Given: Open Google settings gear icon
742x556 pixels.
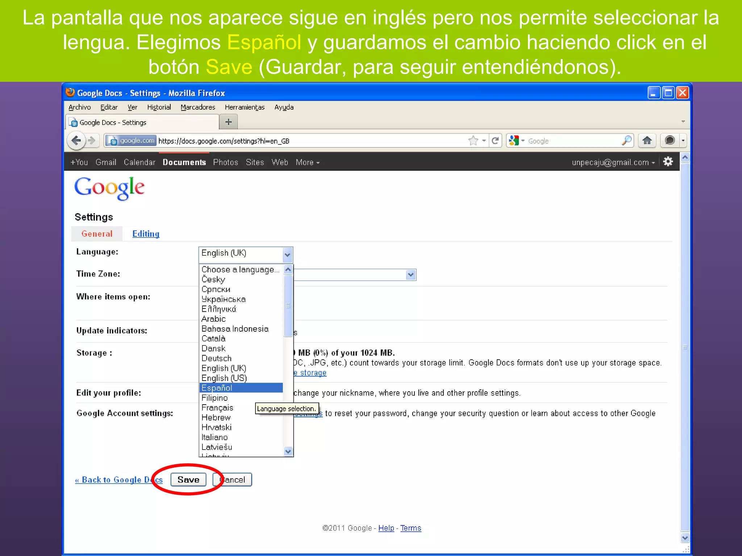Looking at the screenshot, I should click(668, 161).
